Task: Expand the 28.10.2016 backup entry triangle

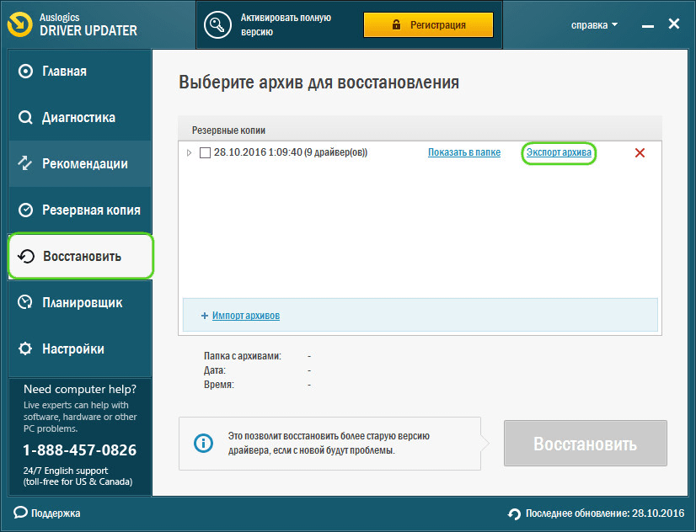Action: pos(189,152)
